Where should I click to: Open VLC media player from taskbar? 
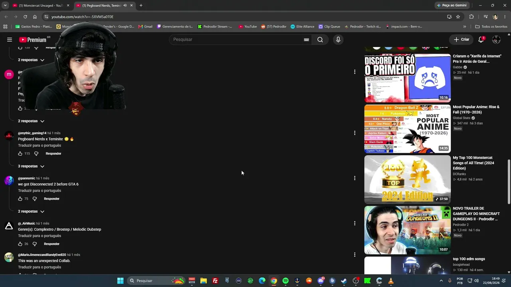[391, 281]
